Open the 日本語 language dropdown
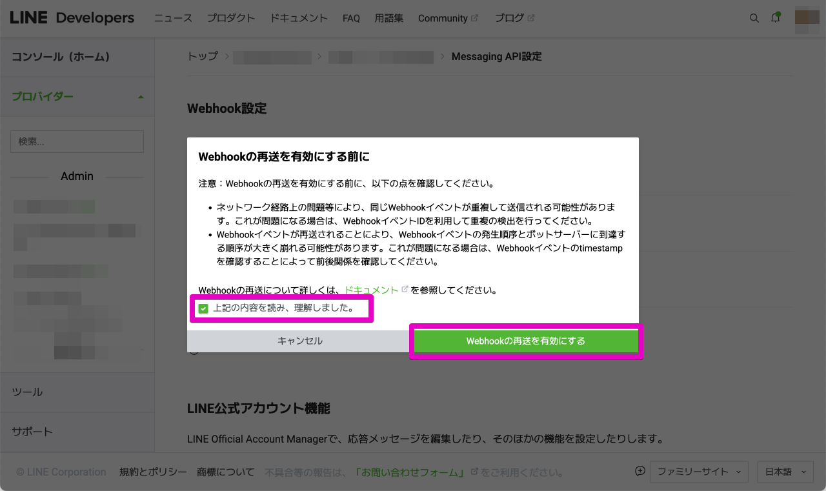The width and height of the screenshot is (826, 491). pos(784,472)
